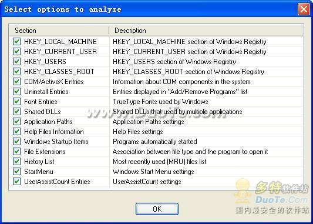Select the HKEY_CURRENT_USER section label
Image resolution: width=313 pixels, height=224 pixels.
60,52
